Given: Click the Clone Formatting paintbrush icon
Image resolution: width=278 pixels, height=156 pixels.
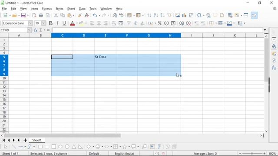Looking at the screenshot, I should point(80,15).
